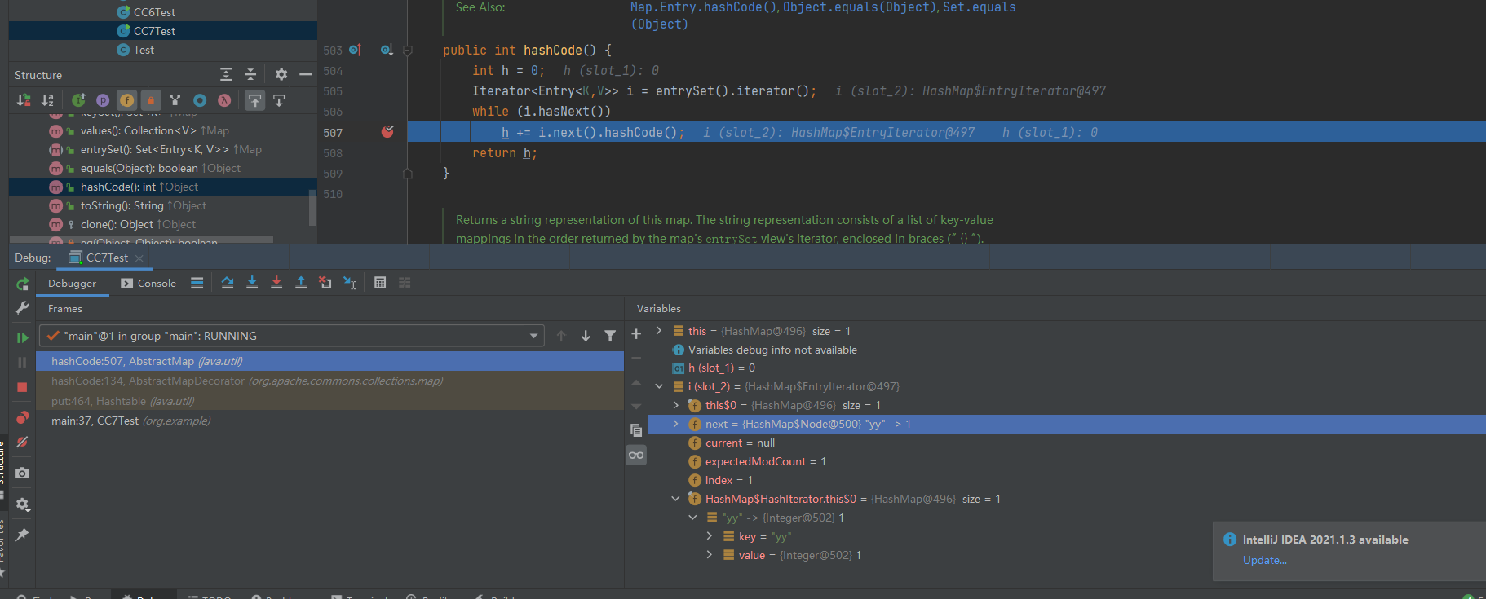Viewport: 1486px width, 599px height.
Task: Toggle Show Fields orange f icon
Action: [127, 100]
